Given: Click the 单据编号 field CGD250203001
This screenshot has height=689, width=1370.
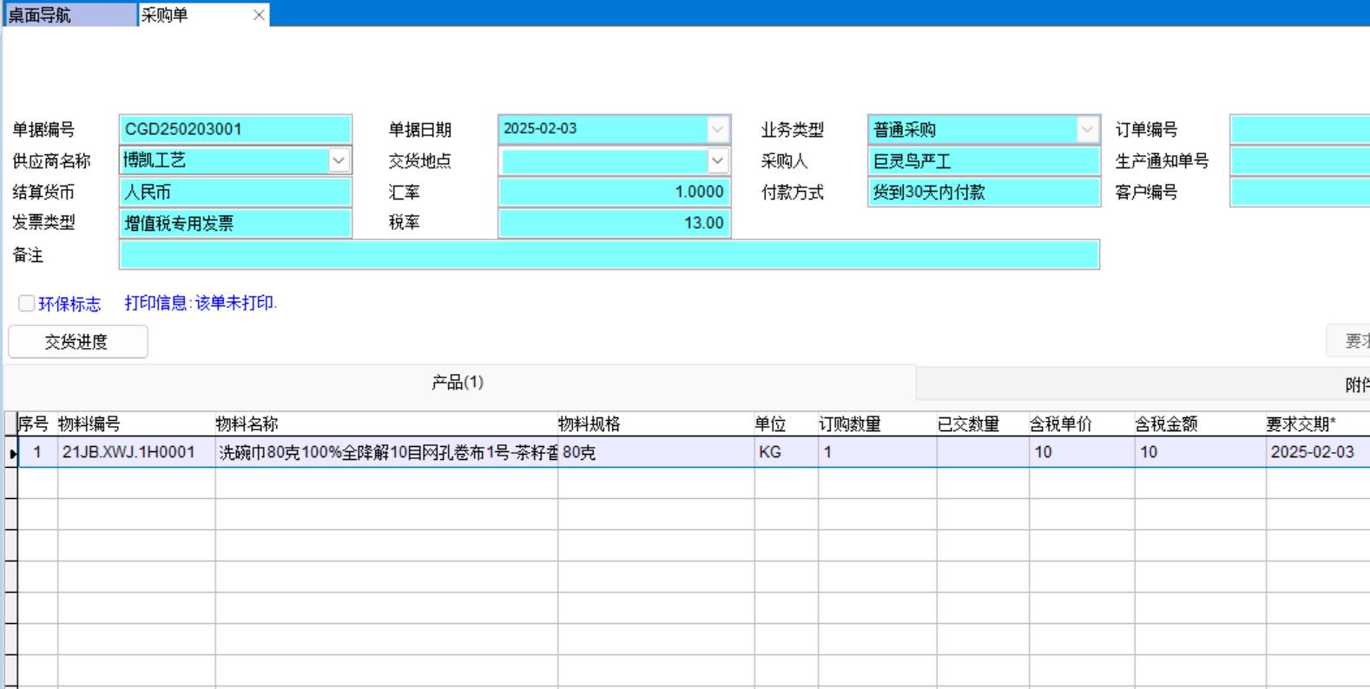Looking at the screenshot, I should pyautogui.click(x=234, y=129).
